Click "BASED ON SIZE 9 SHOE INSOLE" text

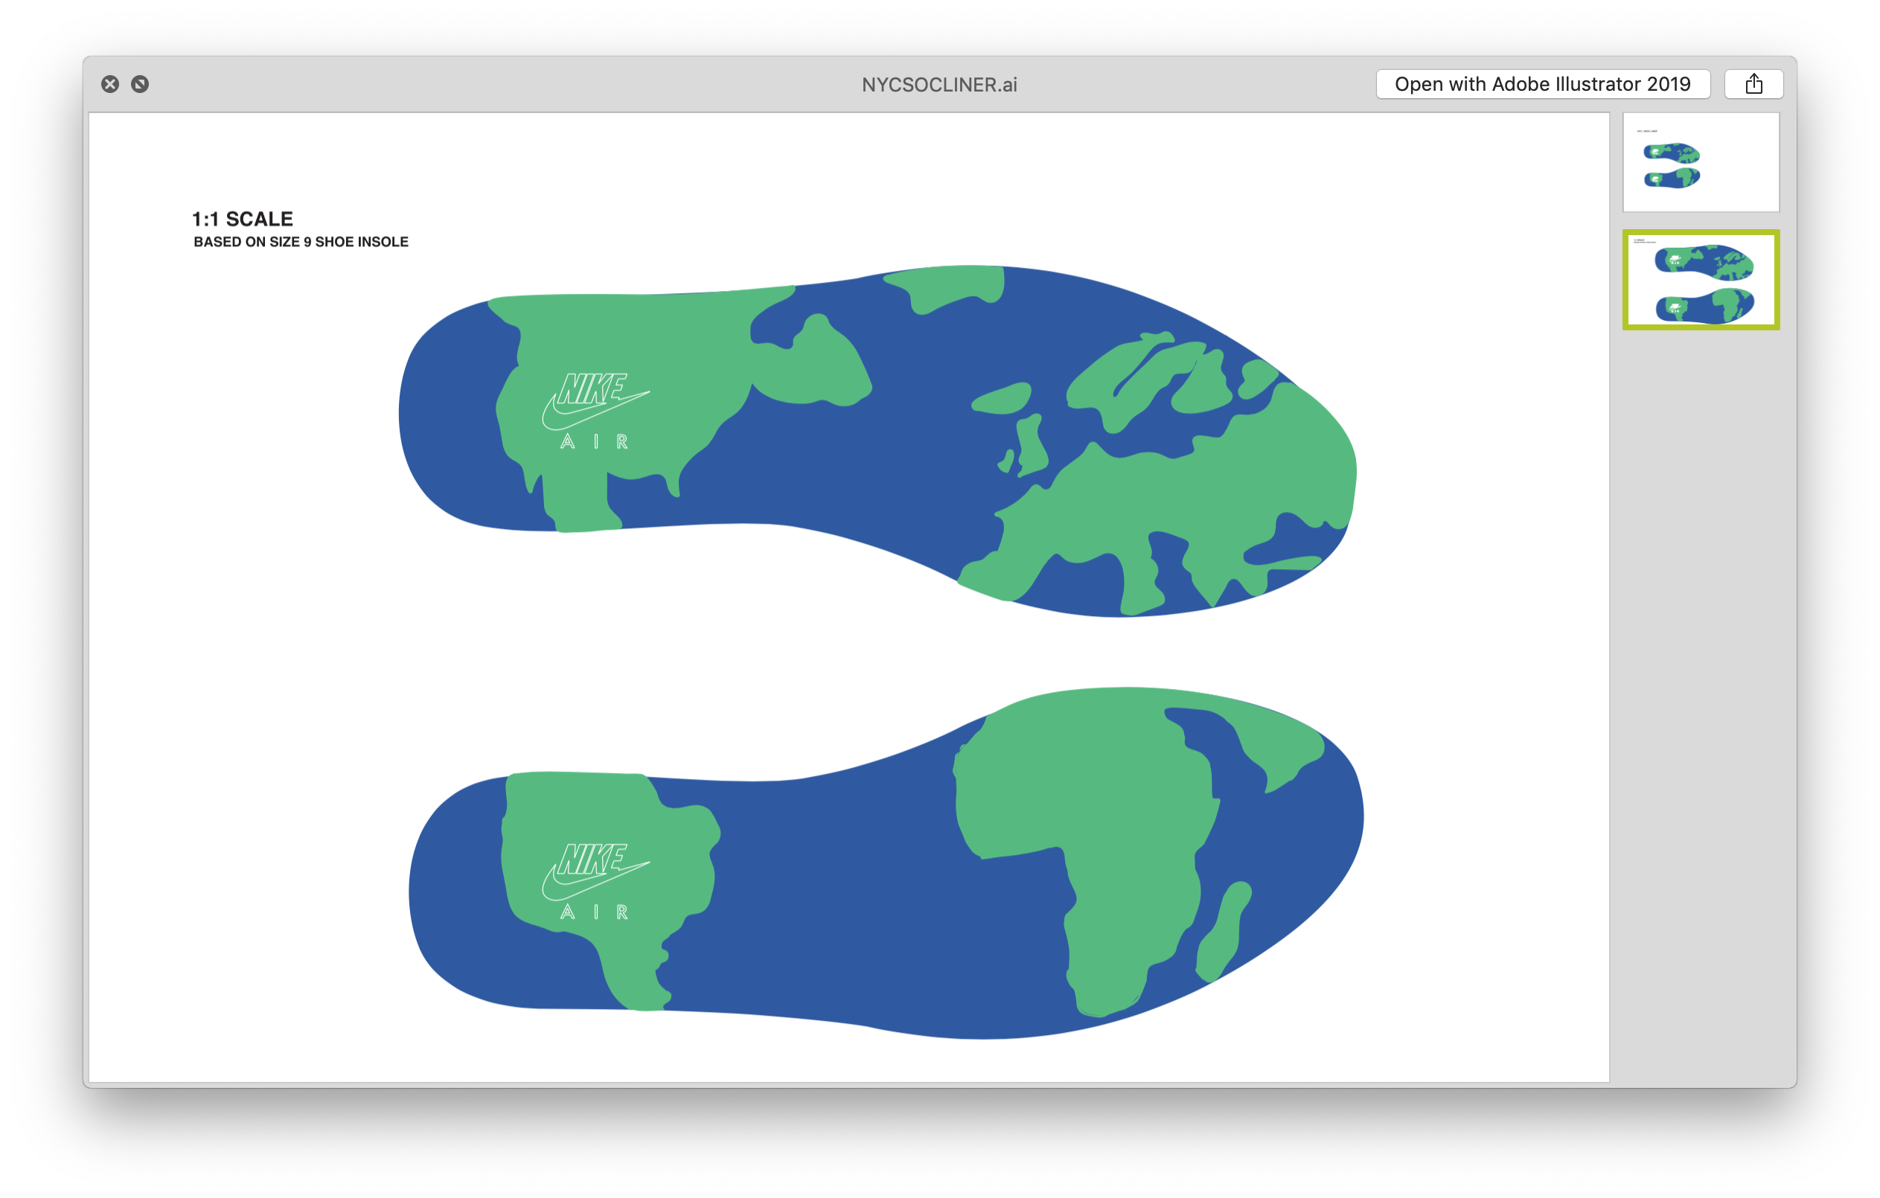click(301, 242)
